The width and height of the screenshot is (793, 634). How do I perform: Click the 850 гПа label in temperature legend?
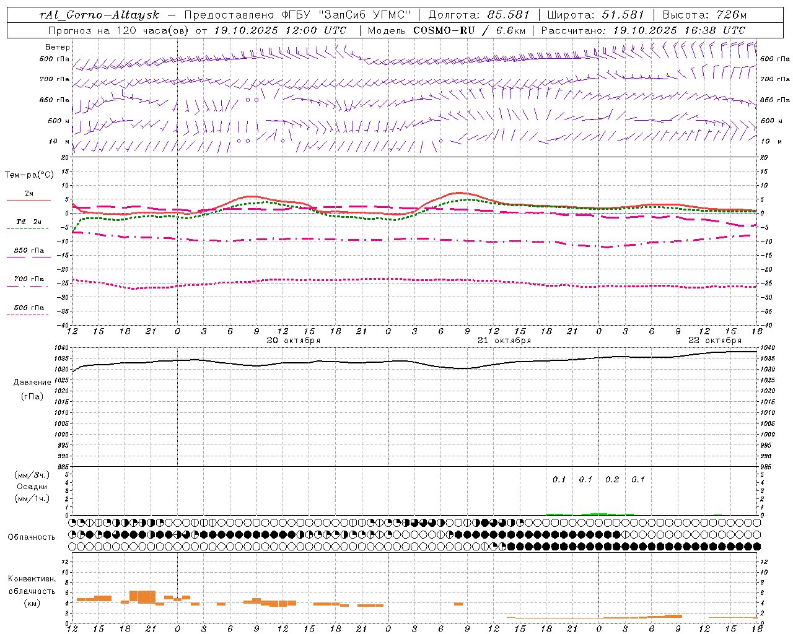pos(29,251)
